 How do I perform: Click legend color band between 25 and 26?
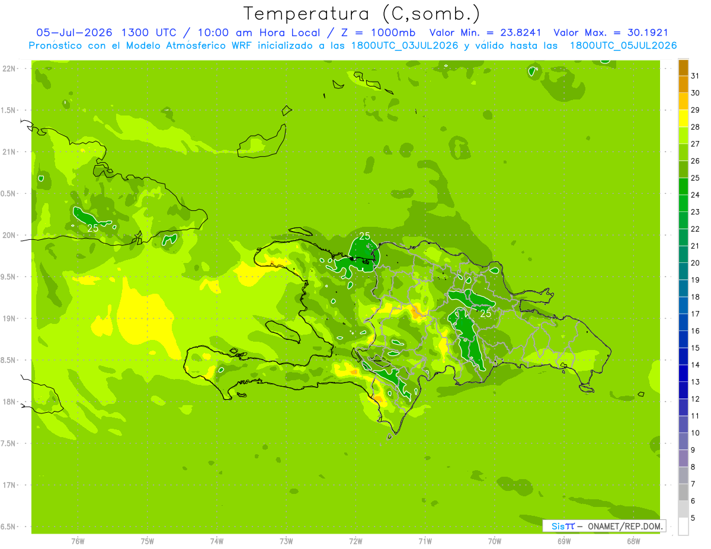coord(683,169)
